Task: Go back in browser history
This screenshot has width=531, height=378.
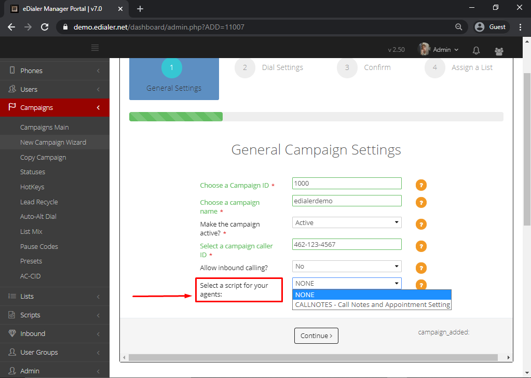Action: tap(11, 27)
